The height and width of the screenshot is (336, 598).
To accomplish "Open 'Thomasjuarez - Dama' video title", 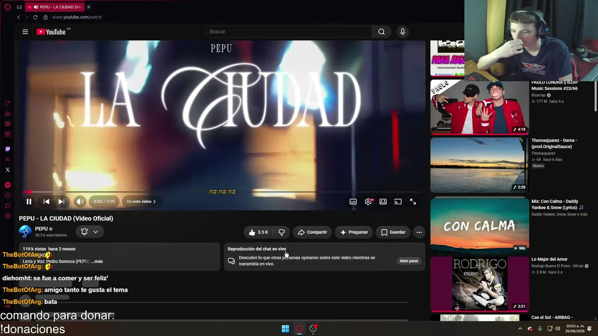I will [x=554, y=143].
